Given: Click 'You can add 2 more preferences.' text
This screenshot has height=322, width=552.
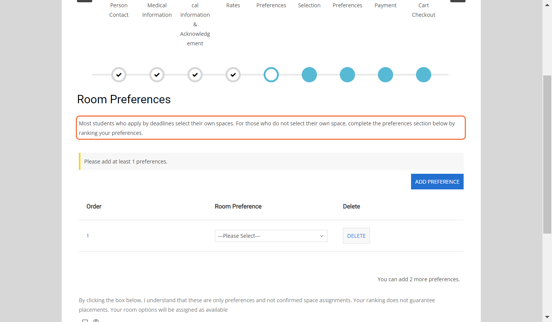Looking at the screenshot, I should tap(418, 279).
